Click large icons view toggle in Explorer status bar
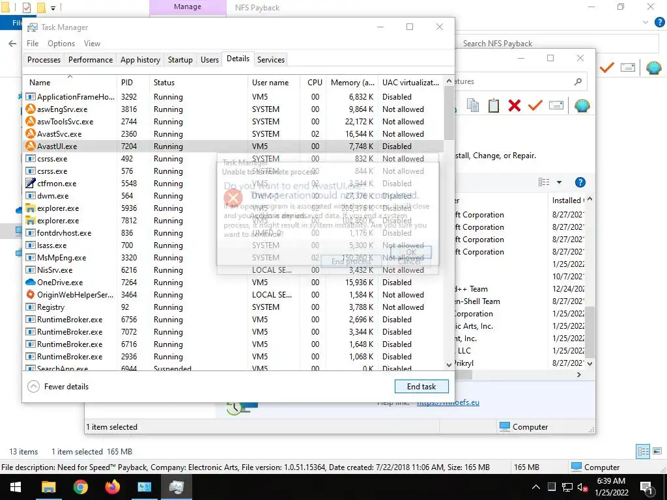Screen dimensions: 667x500 [x=657, y=452]
